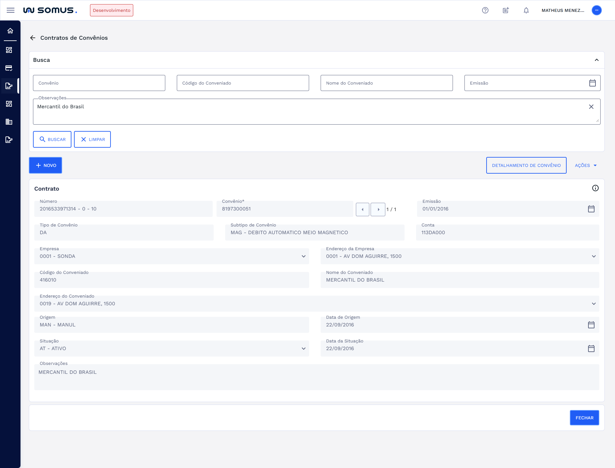This screenshot has height=468, width=615.
Task: Go to next contract record arrow
Action: [378, 209]
